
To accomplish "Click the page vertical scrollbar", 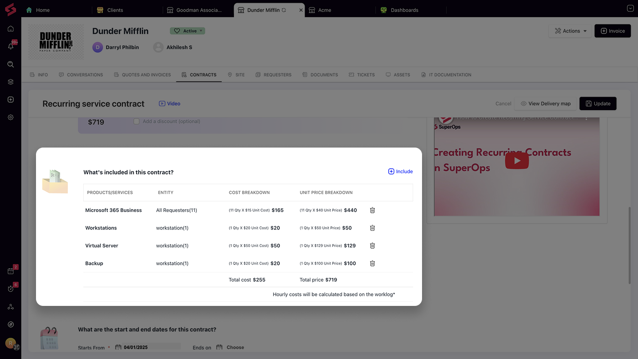I will point(629,245).
